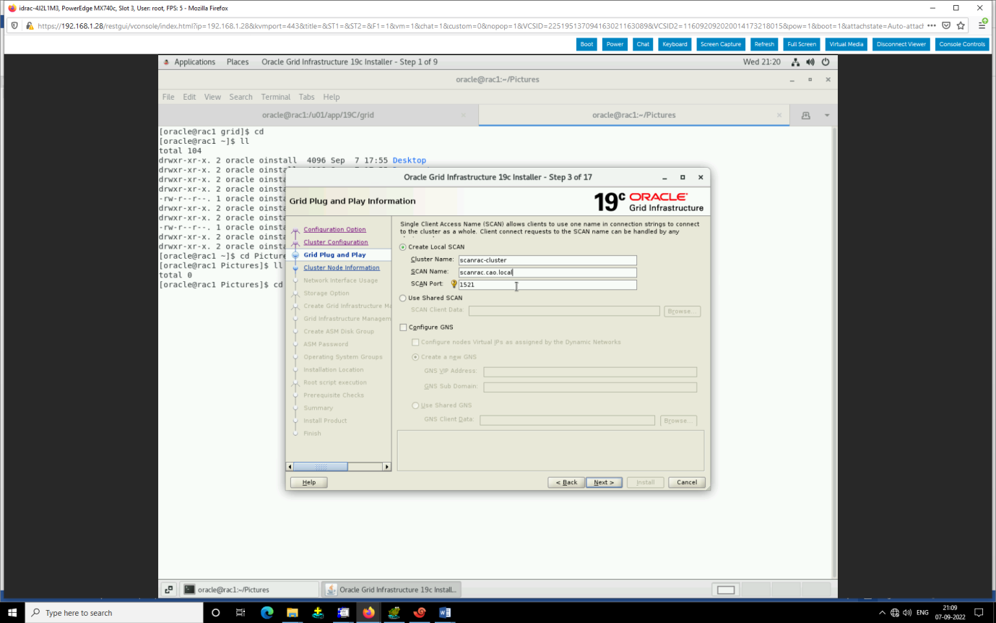Cancel the Grid Infrastructure installer
Image resolution: width=996 pixels, height=623 pixels.
pos(687,482)
